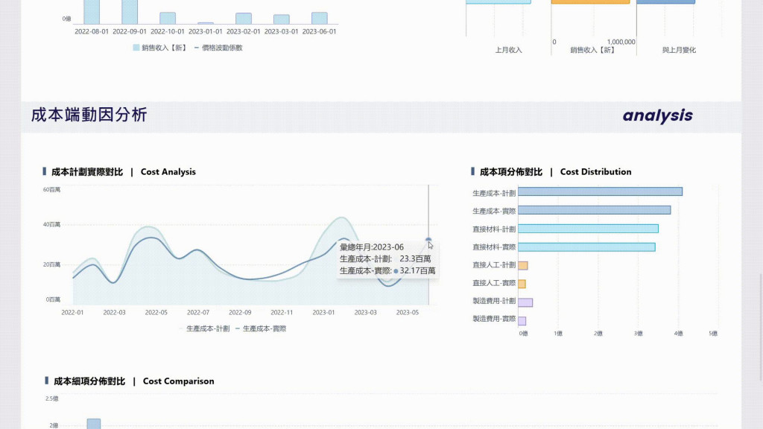Hide the 生產成本-實際 legend series
763x429 pixels.
click(261, 328)
